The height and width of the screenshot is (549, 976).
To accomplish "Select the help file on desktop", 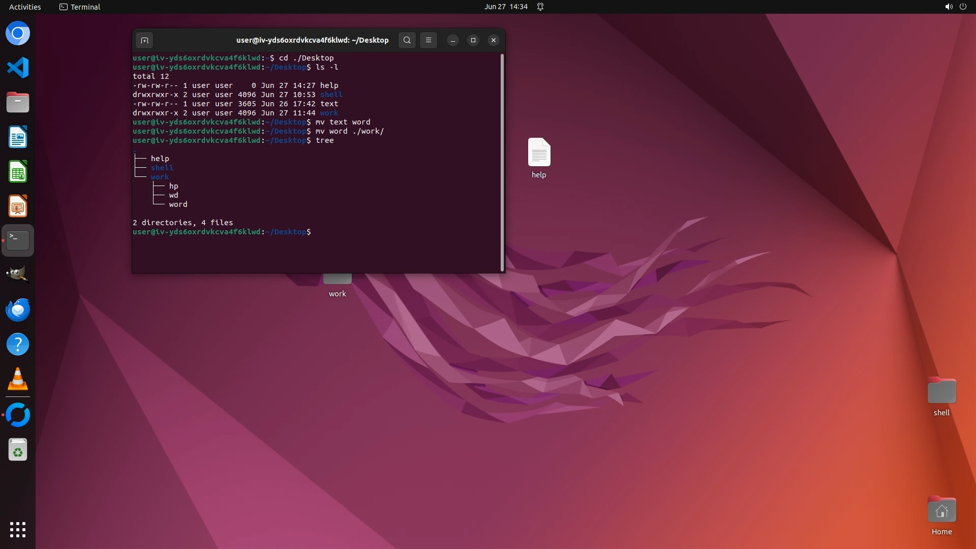I will click(539, 153).
